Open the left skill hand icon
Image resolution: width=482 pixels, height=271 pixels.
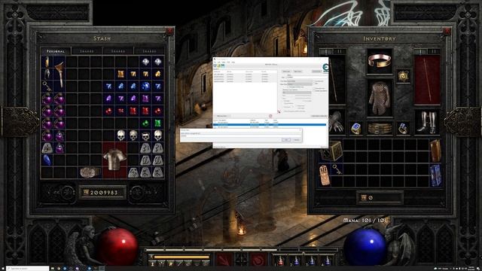(224, 260)
